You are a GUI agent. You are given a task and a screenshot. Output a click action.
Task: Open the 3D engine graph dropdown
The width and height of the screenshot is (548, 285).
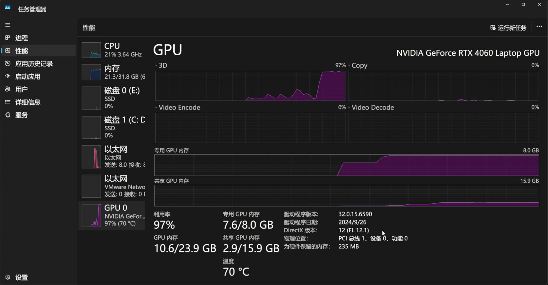[156, 65]
